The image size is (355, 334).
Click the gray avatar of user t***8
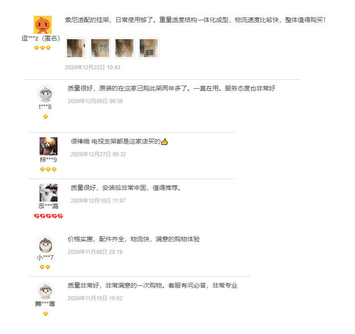(x=45, y=94)
